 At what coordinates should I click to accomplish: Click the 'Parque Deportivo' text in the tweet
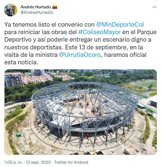80,36
